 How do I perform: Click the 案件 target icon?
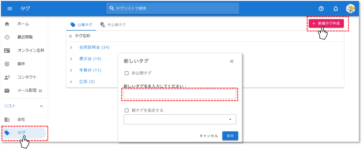tap(7, 64)
